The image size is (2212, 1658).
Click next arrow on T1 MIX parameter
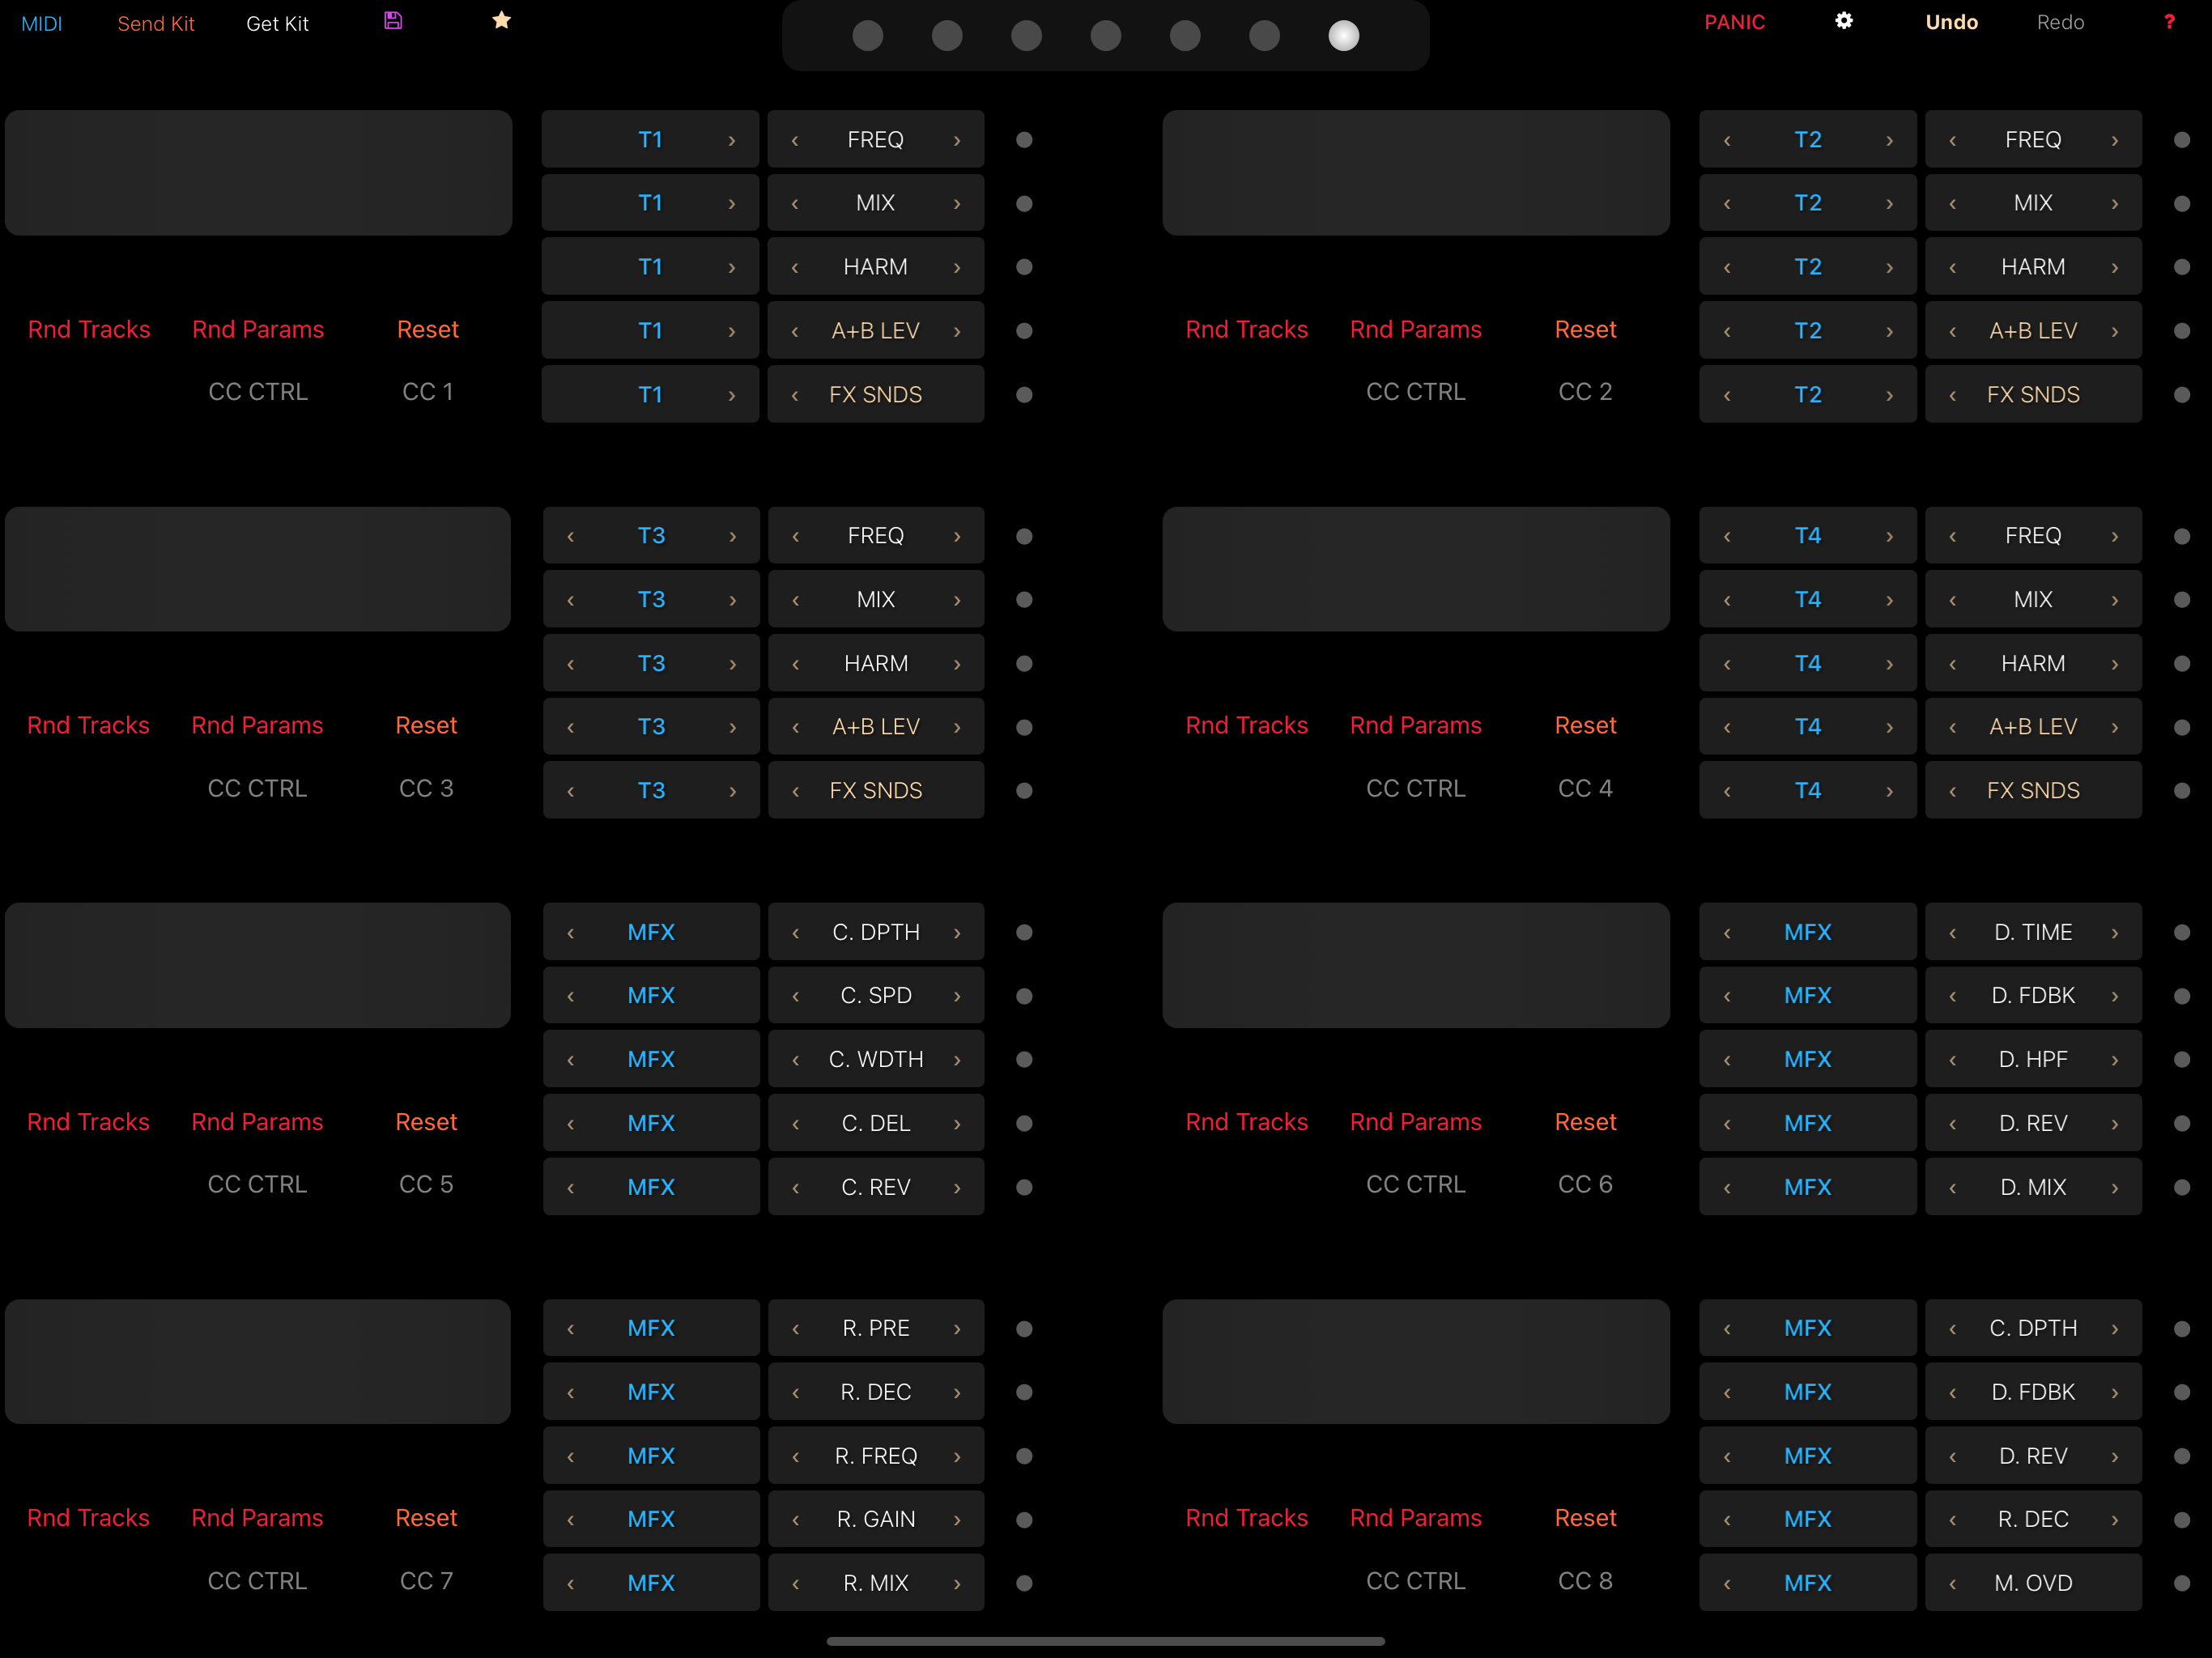[x=957, y=204]
